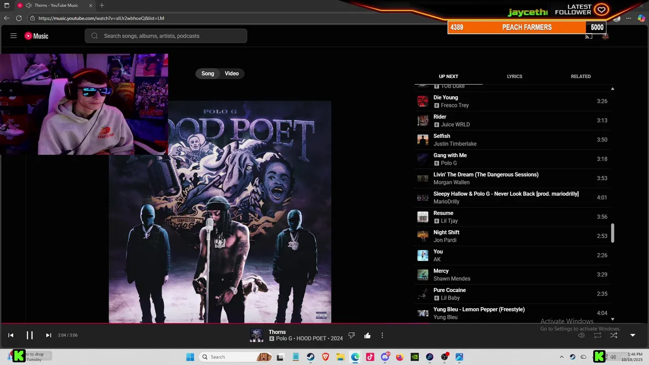Open the Windows Start menu

coord(190,357)
